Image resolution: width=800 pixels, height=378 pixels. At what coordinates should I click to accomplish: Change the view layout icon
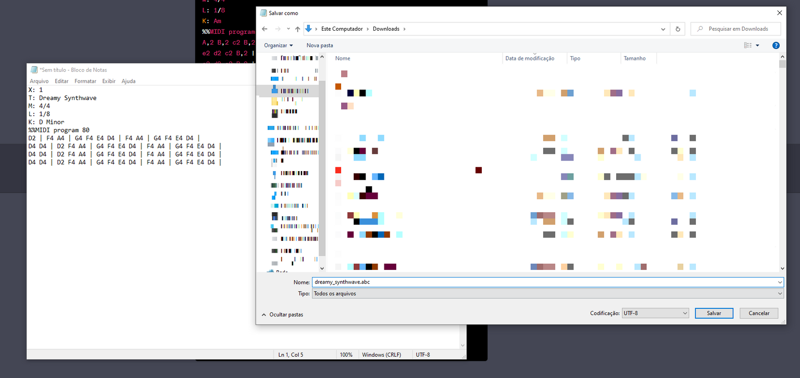pos(748,45)
